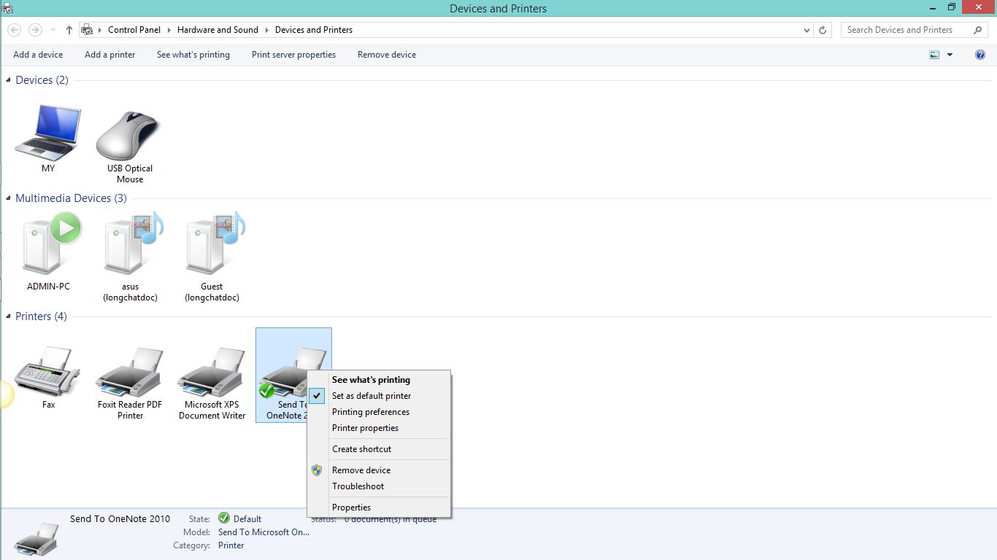Click Add a printer in toolbar

coord(110,55)
